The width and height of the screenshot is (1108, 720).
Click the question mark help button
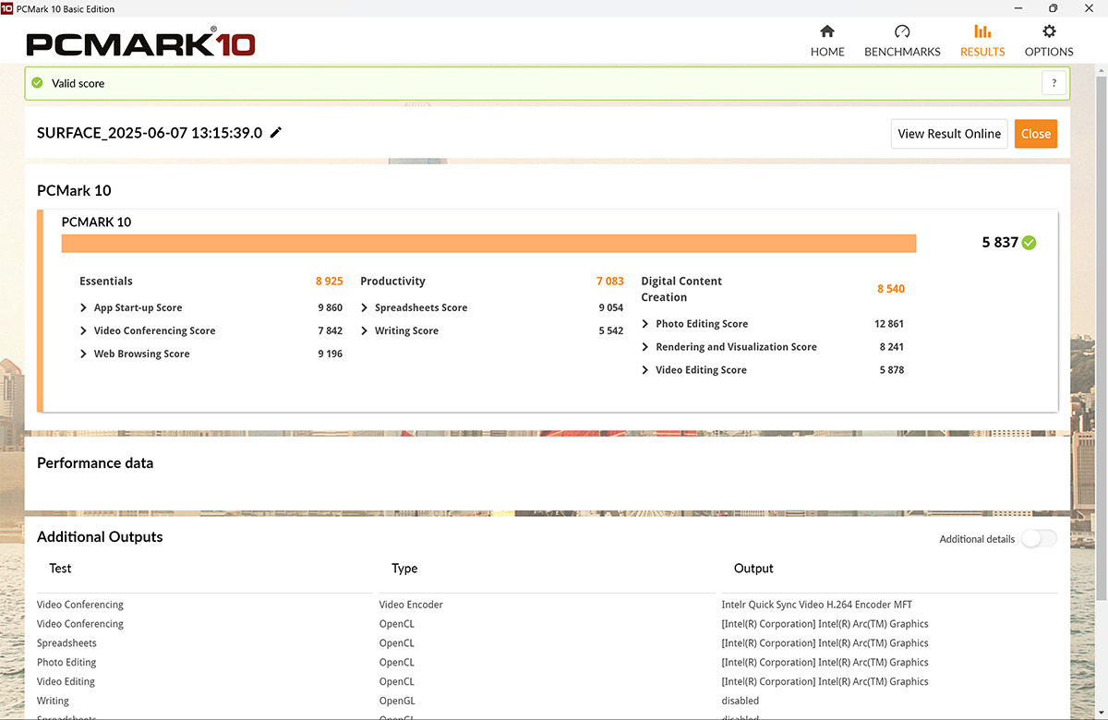1054,83
